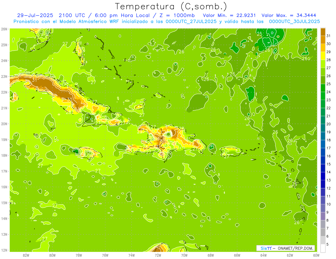Pick the yellow swatch between 28 and 29
This screenshot has width=336, height=259.
click(x=323, y=56)
